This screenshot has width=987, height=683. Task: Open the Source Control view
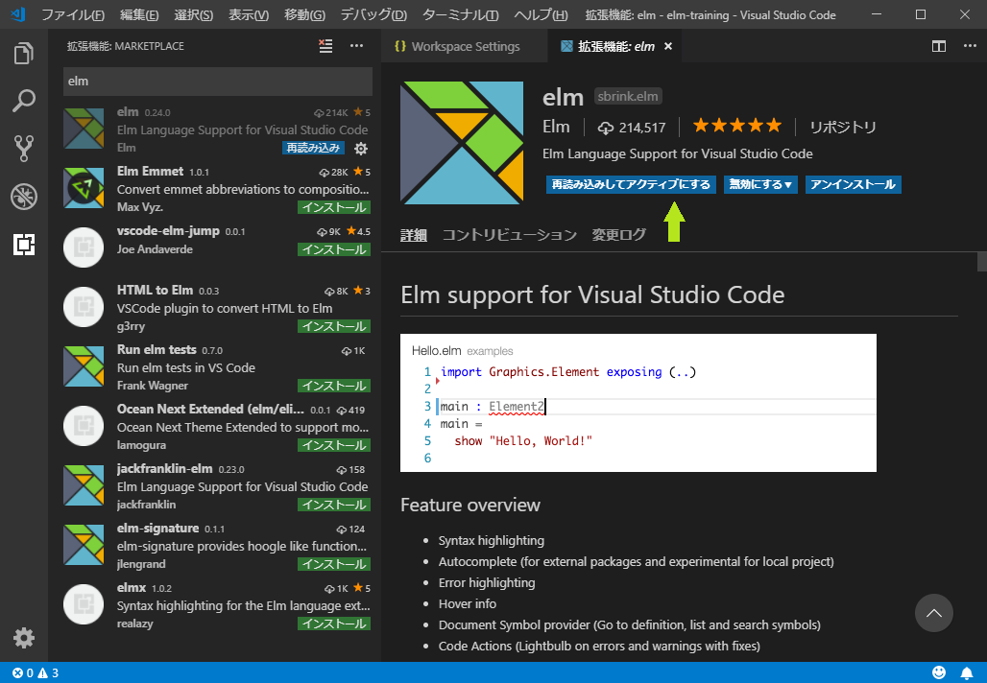click(24, 148)
